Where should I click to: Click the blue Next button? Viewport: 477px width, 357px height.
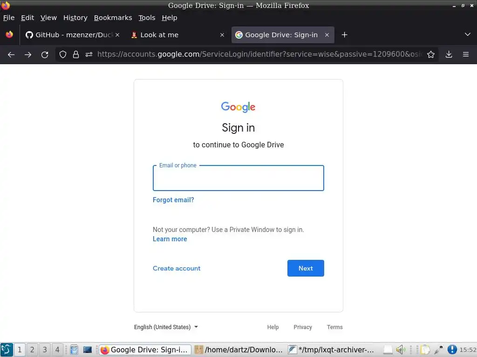pos(306,268)
